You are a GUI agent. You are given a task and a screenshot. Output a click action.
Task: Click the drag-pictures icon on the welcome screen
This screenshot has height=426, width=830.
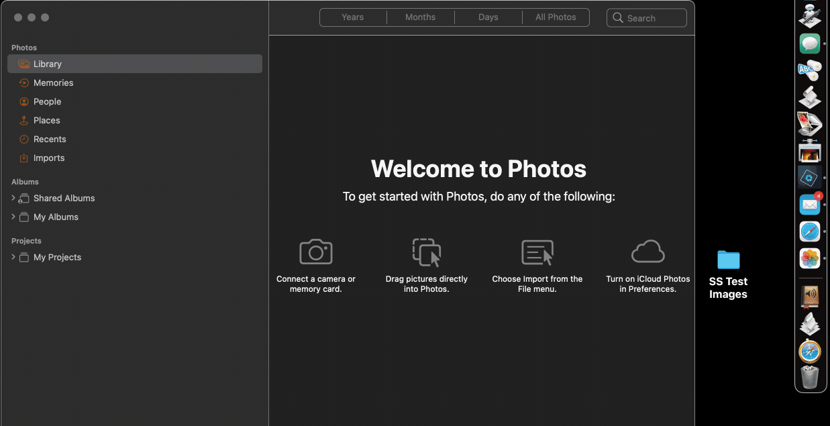pos(427,252)
